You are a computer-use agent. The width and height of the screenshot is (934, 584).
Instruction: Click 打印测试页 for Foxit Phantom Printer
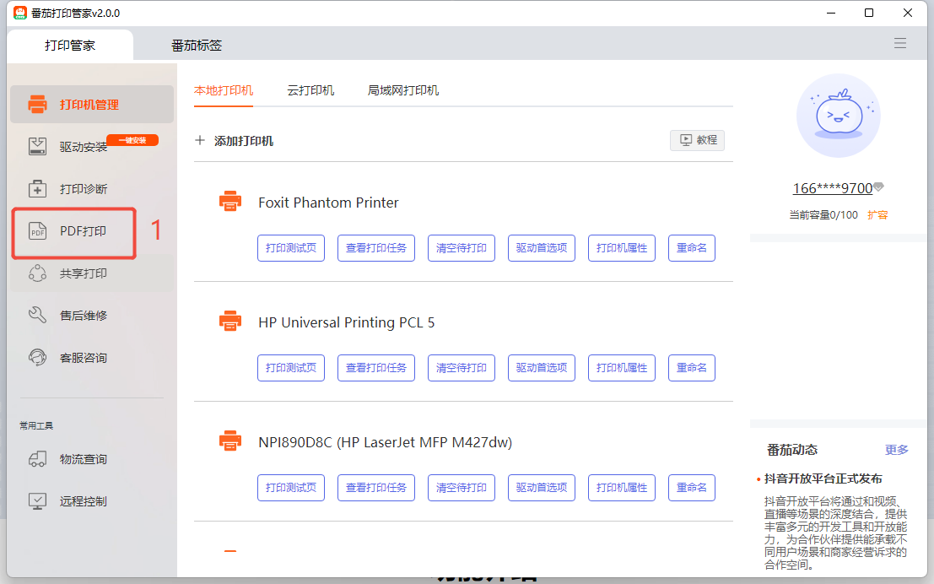tap(291, 248)
